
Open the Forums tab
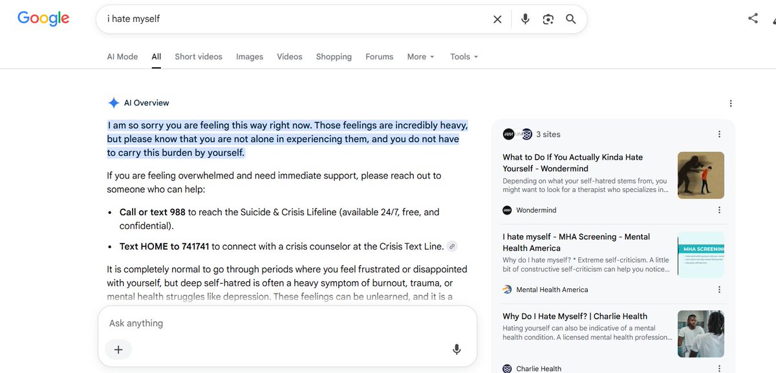(x=380, y=57)
